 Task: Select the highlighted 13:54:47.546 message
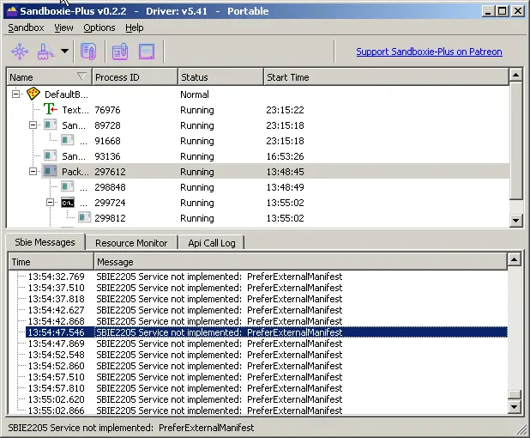click(x=267, y=332)
